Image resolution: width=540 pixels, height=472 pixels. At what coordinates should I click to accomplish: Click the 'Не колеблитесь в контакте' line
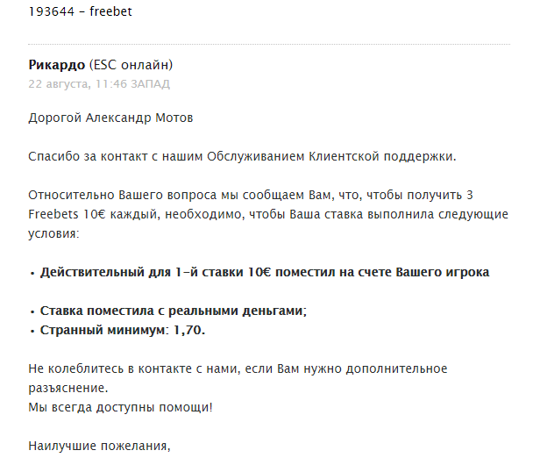point(238,368)
